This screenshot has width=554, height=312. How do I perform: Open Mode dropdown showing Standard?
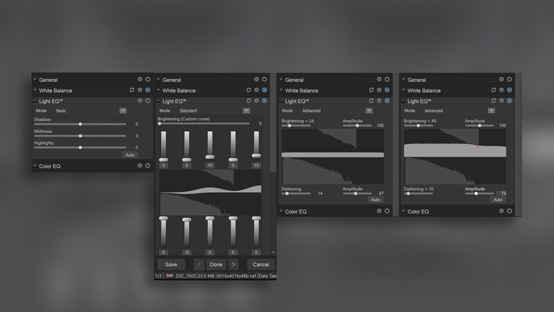tap(247, 111)
